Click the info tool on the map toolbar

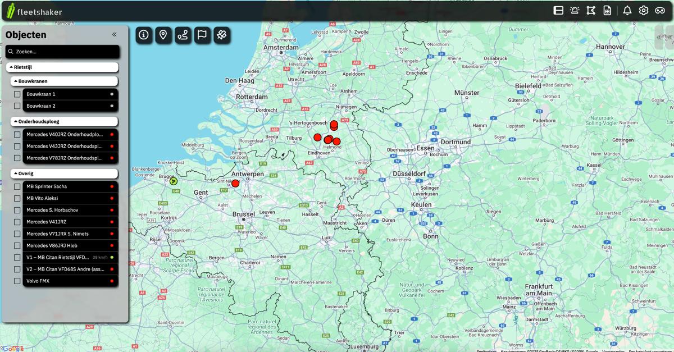pyautogui.click(x=144, y=35)
